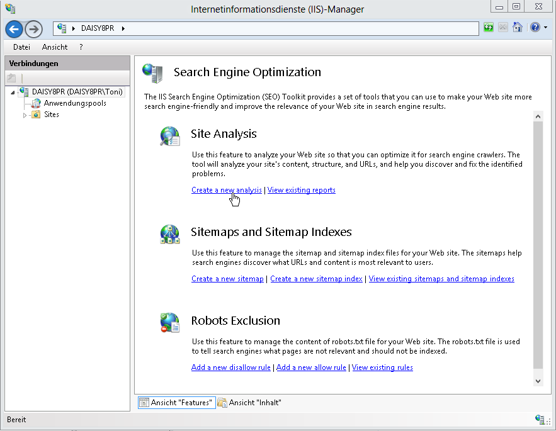
Task: Select Ansicht "Features" tab
Action: [176, 403]
